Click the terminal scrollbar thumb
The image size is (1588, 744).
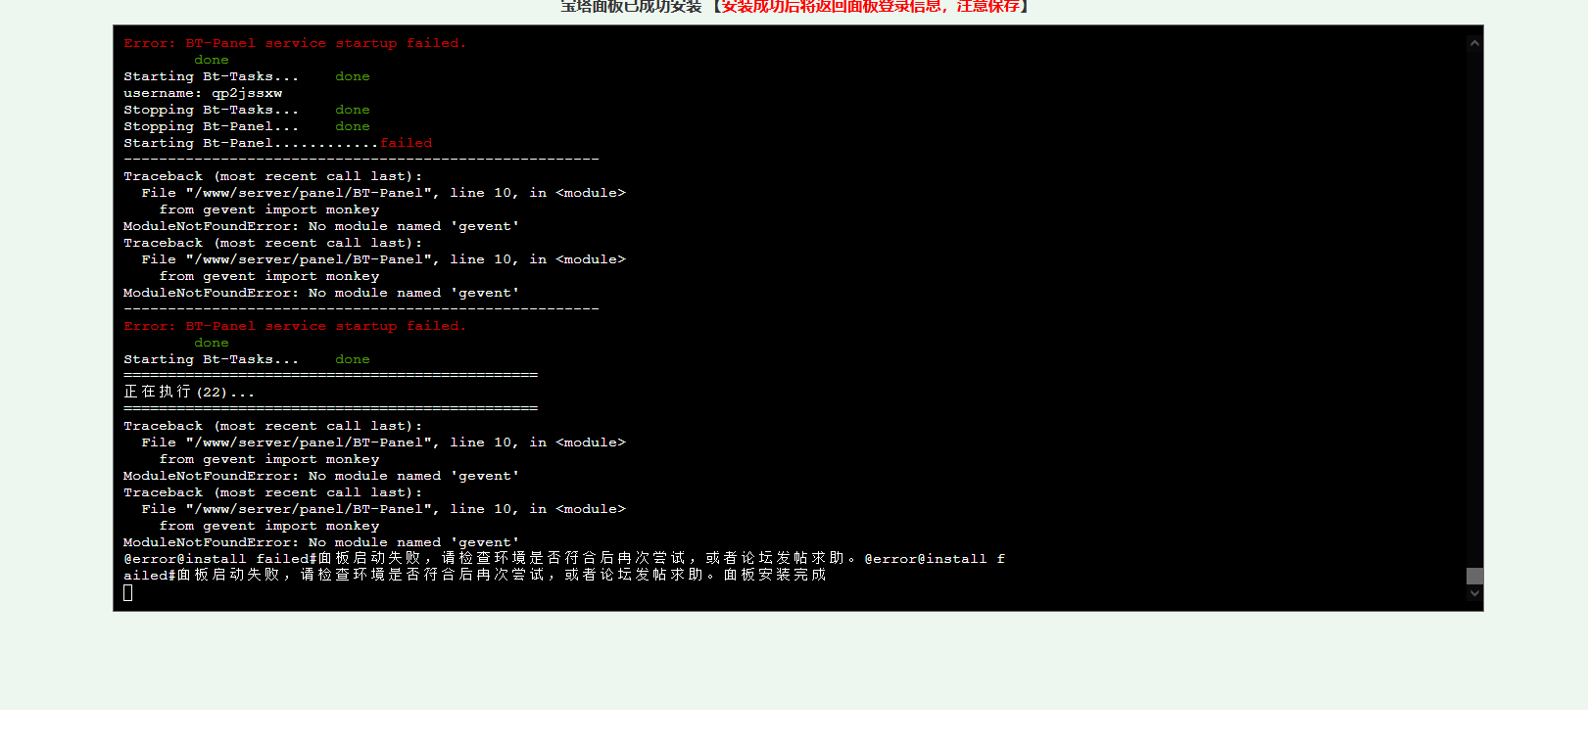[x=1474, y=576]
